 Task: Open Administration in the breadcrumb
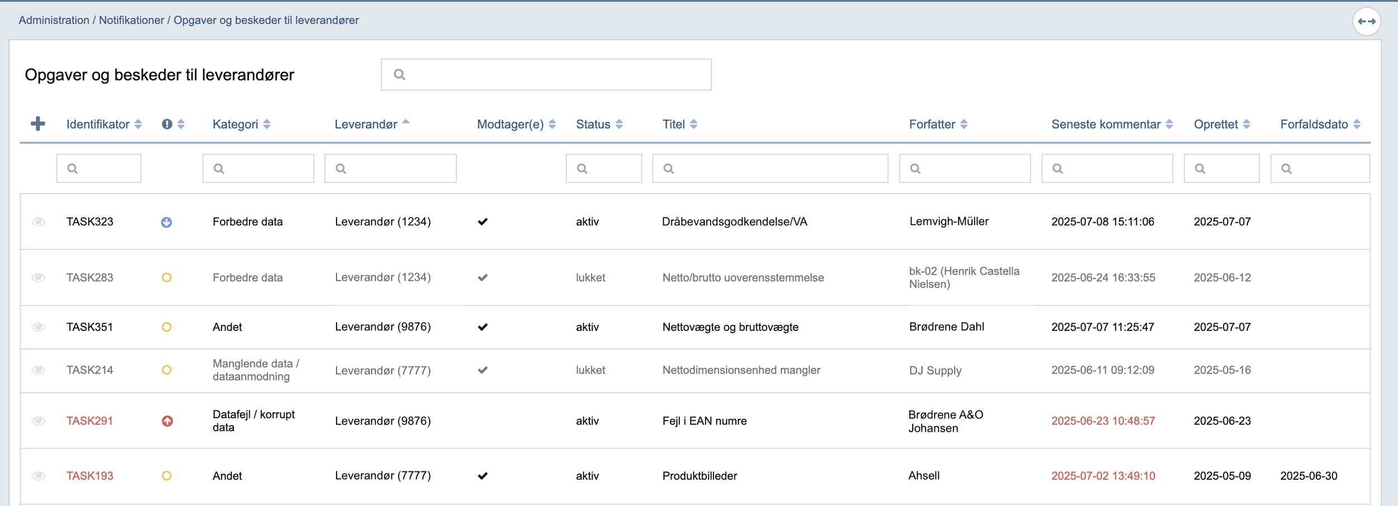coord(54,20)
